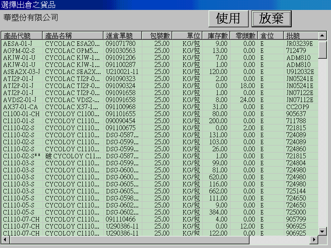The height and width of the screenshot is (248, 331).
Task: Click receipt number 091101655
Action: 120,114
